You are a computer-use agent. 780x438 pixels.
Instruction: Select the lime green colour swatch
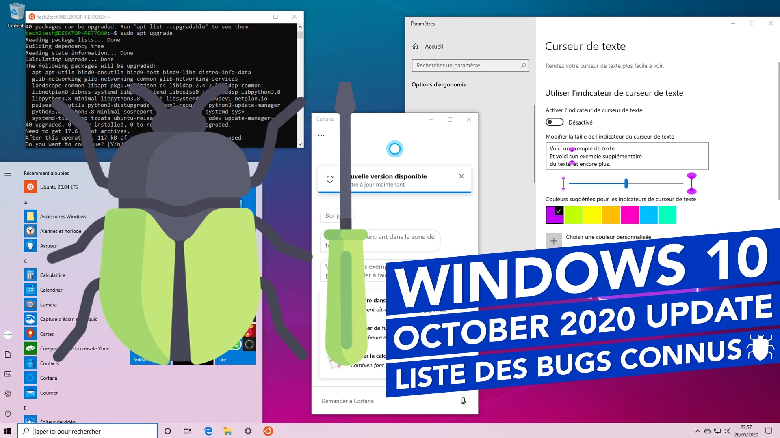[573, 215]
